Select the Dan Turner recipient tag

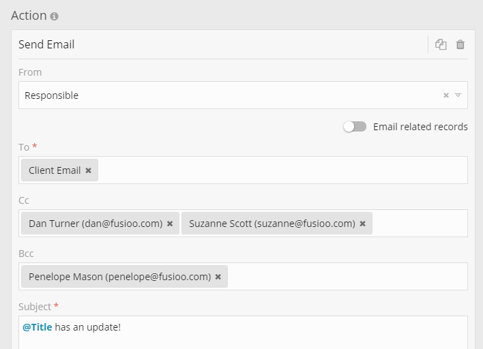point(96,224)
